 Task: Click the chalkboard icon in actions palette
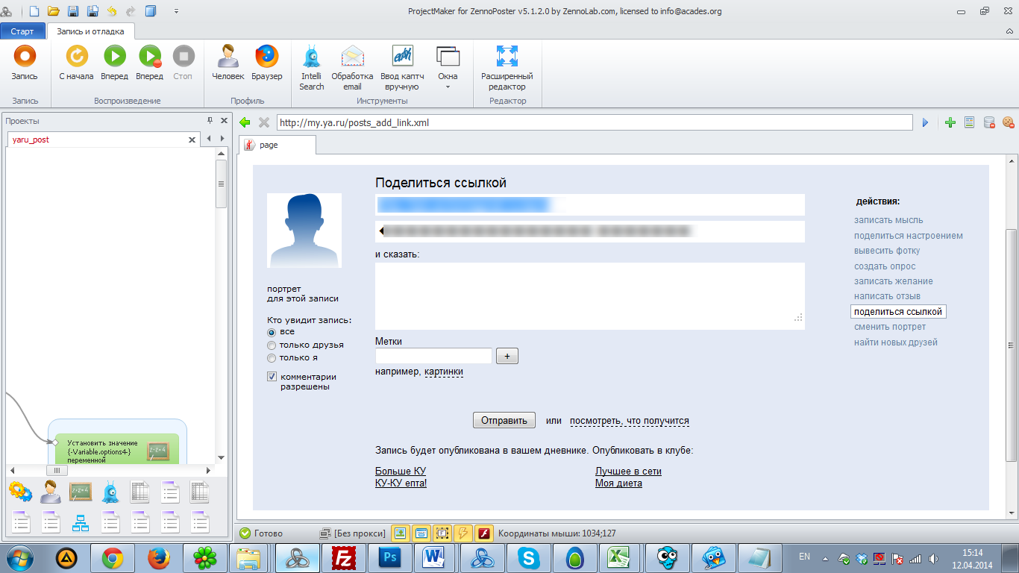81,492
